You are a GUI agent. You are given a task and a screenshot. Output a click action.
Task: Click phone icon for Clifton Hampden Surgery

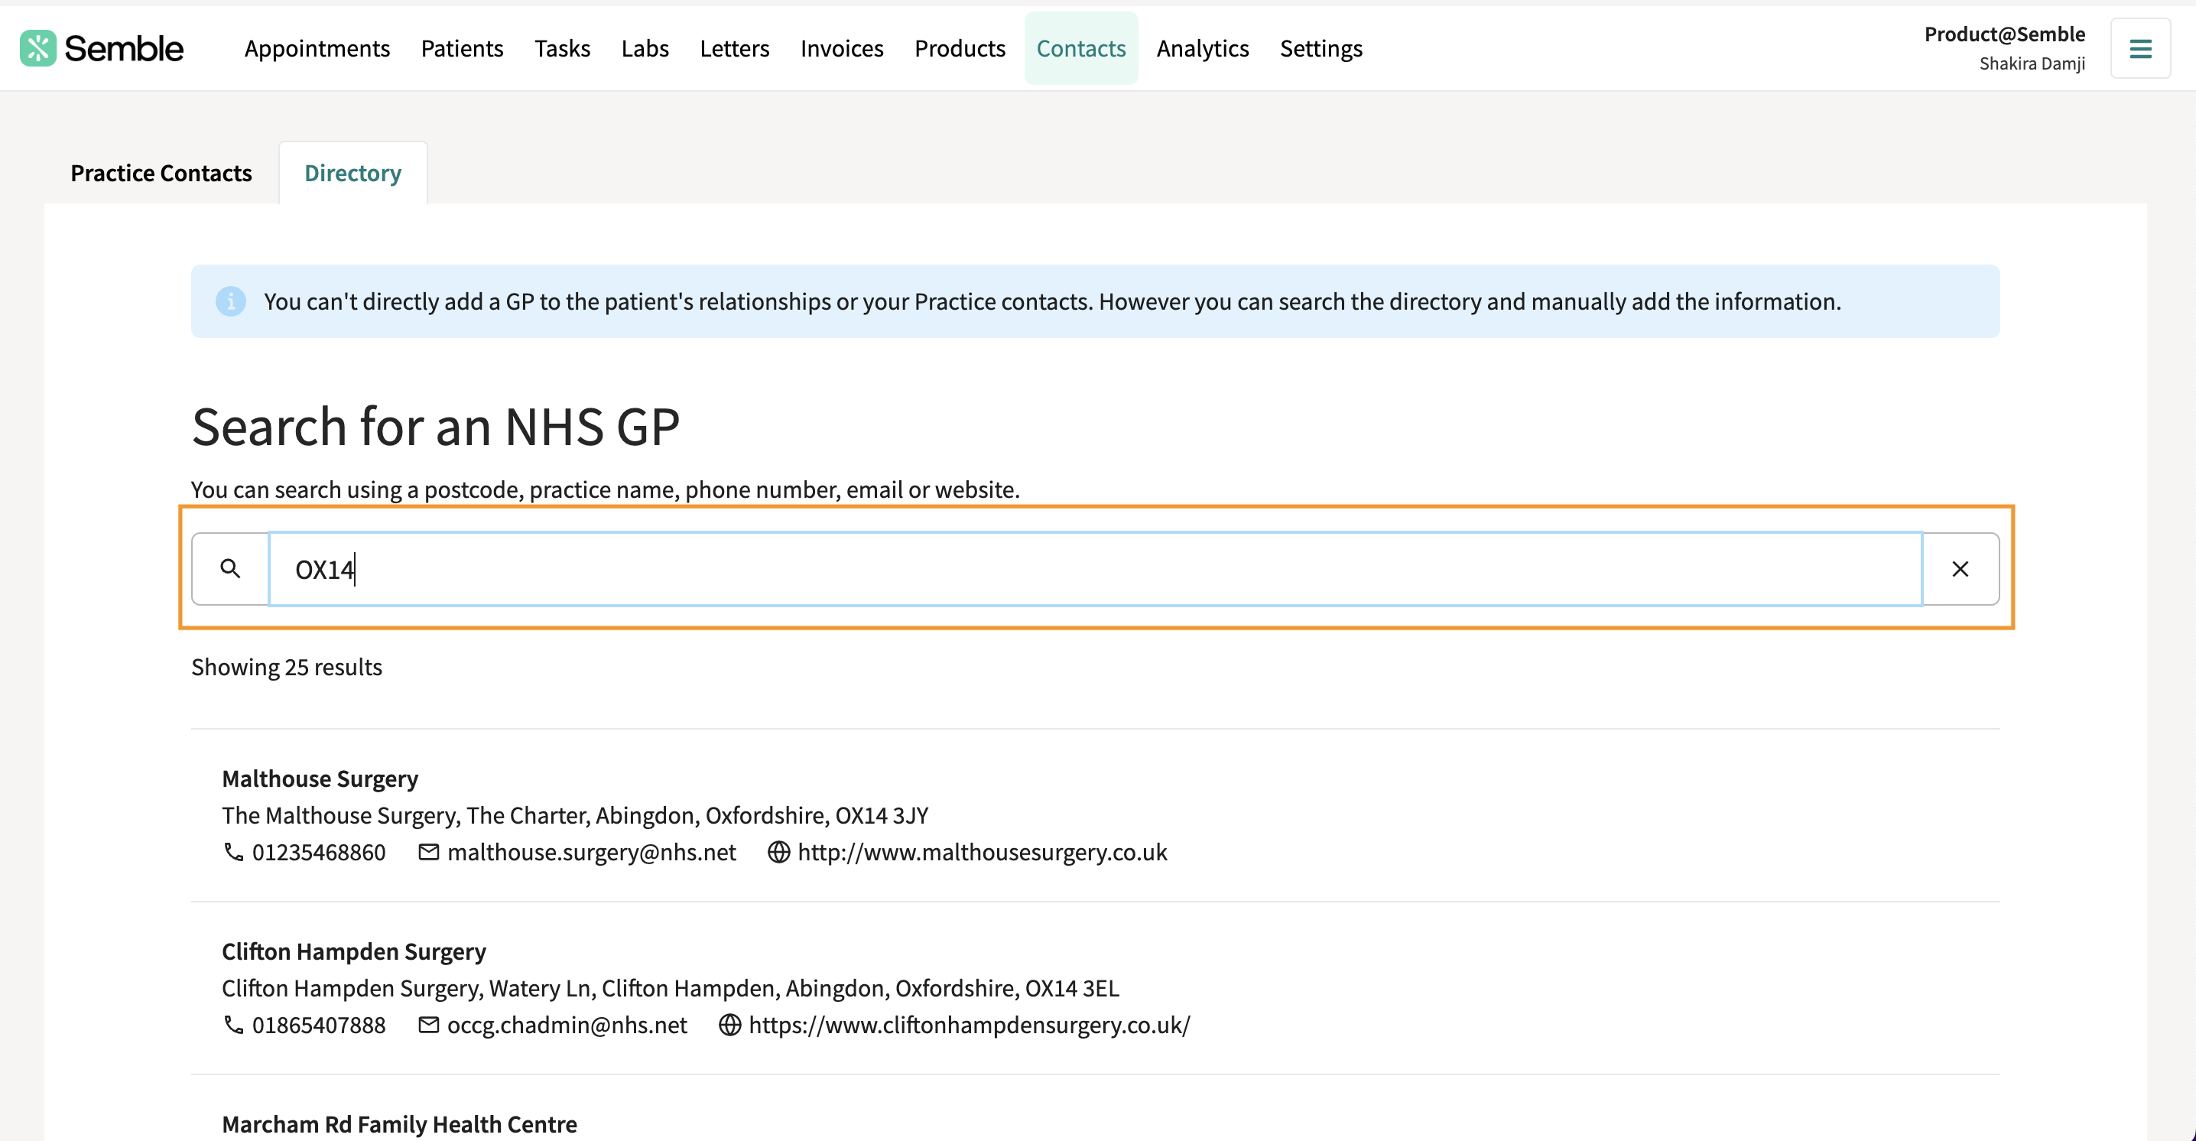coord(232,1024)
